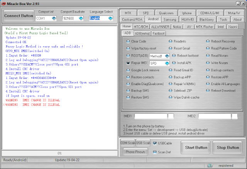Viewport: 247px width, 169px height.
Task: Select the Repair IMEI radio option
Action: (128, 63)
